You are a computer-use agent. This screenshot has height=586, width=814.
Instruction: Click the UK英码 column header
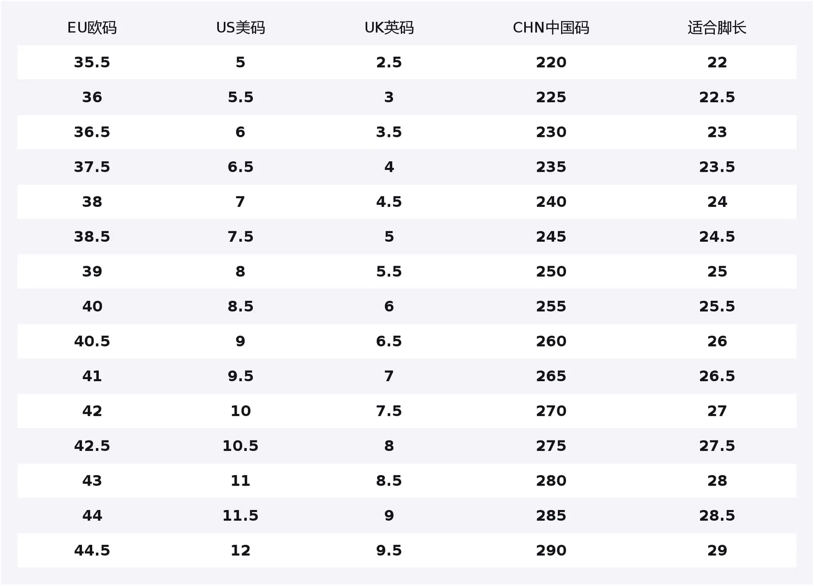389,28
